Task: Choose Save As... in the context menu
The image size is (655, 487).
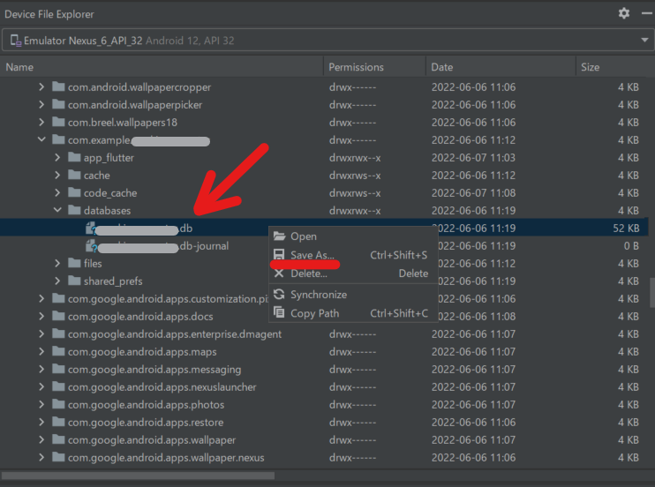Action: pos(353,255)
